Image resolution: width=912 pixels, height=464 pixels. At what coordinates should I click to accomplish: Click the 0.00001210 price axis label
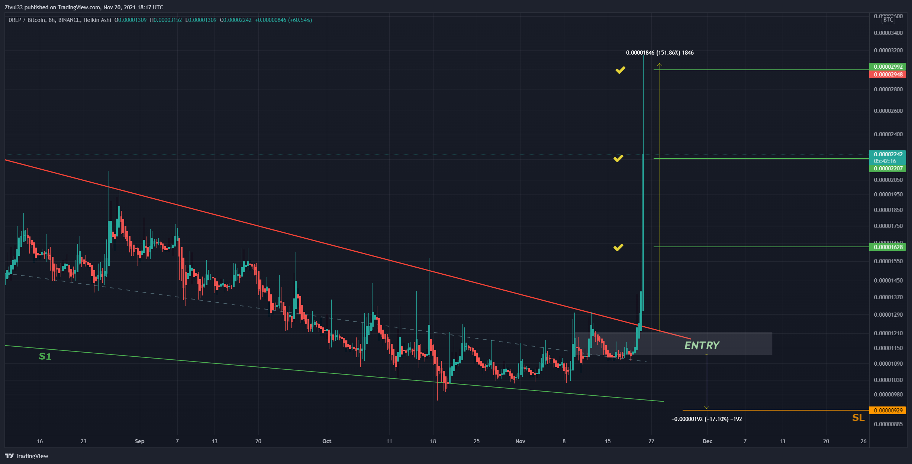(x=888, y=333)
